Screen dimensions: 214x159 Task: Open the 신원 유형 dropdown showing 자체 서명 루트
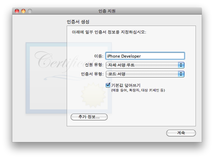[145, 65]
